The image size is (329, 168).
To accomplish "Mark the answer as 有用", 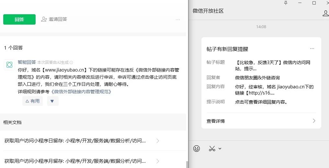I will coord(32,101).
